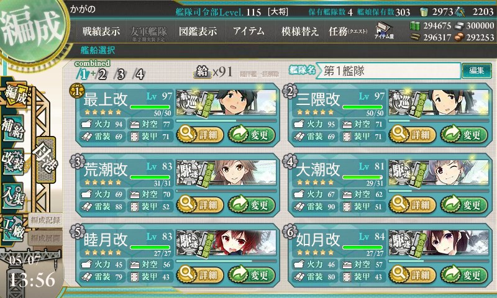Click 大潮改 ship banner thumbnail

coord(439,172)
